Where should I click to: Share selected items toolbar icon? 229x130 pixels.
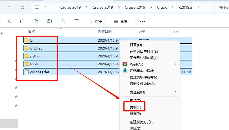point(63,21)
